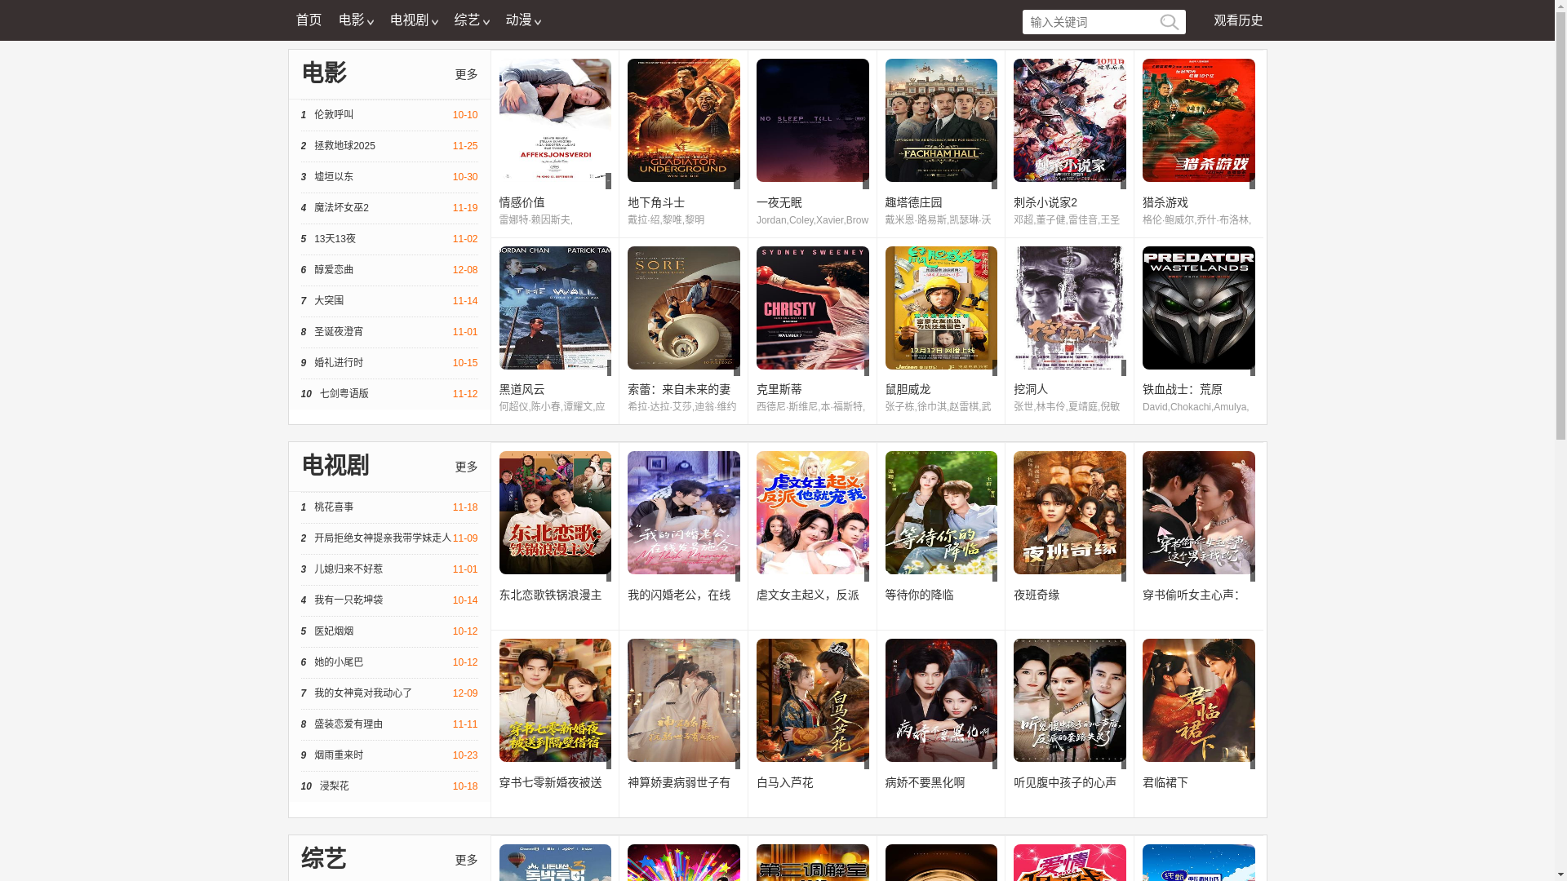
Task: Open the 夜班奇缘 drama poster
Action: 1069,512
